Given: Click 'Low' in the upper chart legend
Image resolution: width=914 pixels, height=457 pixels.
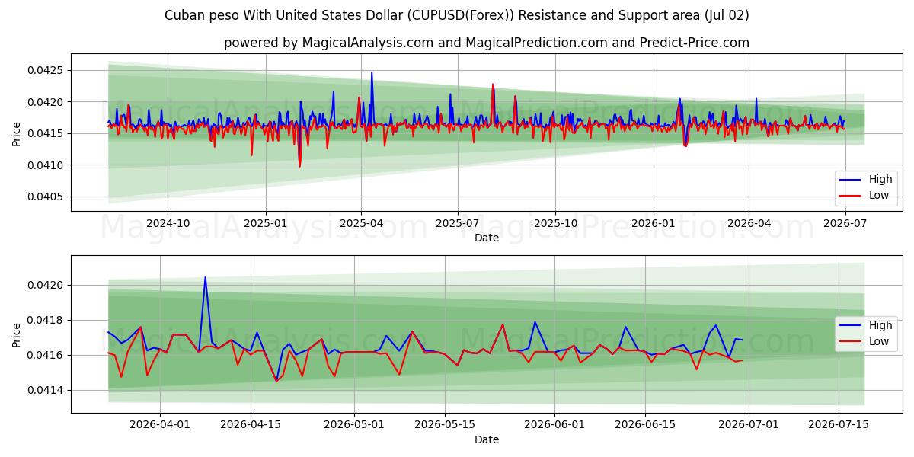Looking at the screenshot, I should coord(879,196).
